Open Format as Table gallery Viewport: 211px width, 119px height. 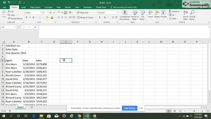coord(135,15)
